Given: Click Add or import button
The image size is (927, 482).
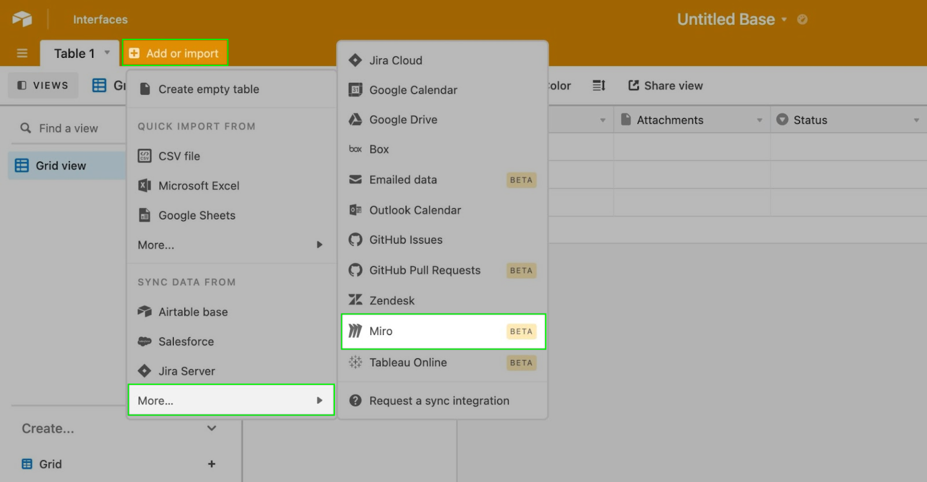Looking at the screenshot, I should click(175, 53).
